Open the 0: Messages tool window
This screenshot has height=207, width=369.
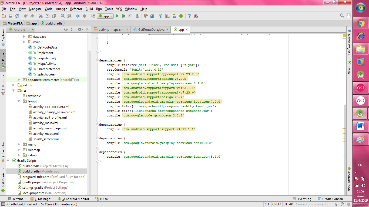tap(41, 199)
